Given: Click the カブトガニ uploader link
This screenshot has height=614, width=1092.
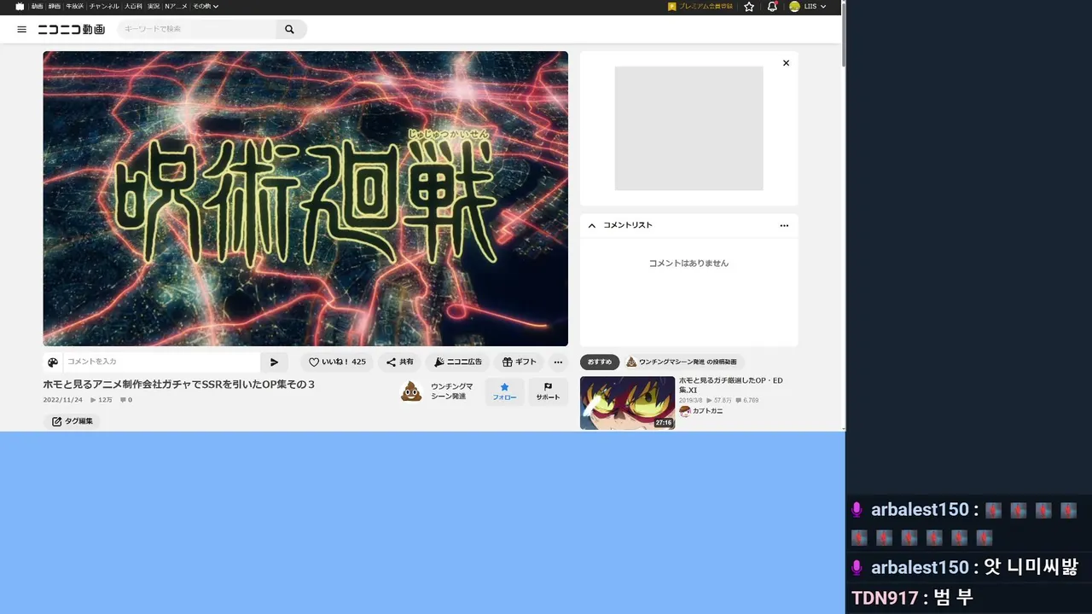Looking at the screenshot, I should 707,411.
